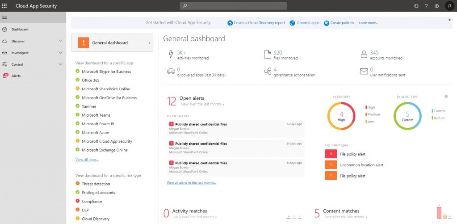Open Compliance risk dashboard
Image resolution: width=457 pixels, height=224 pixels.
92,202
